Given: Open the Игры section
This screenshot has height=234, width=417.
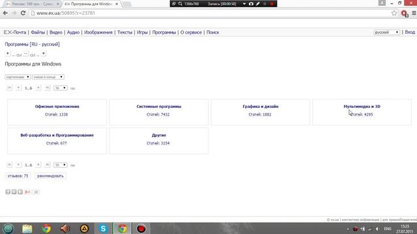Looking at the screenshot, I should 142,32.
